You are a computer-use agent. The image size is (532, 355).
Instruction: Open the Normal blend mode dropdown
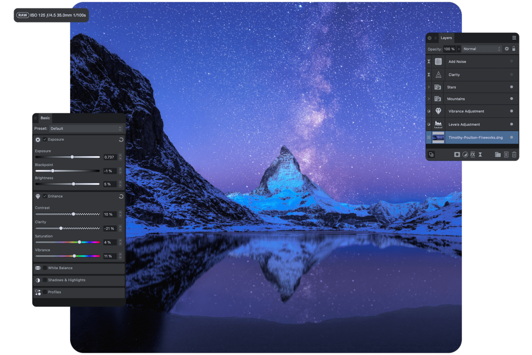tap(482, 49)
